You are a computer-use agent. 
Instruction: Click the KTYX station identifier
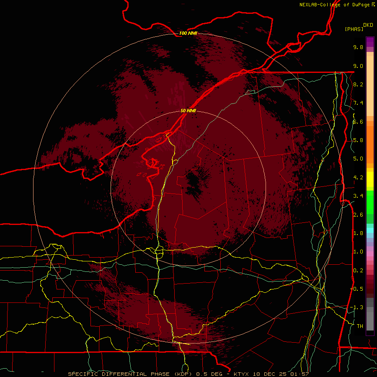242,374
